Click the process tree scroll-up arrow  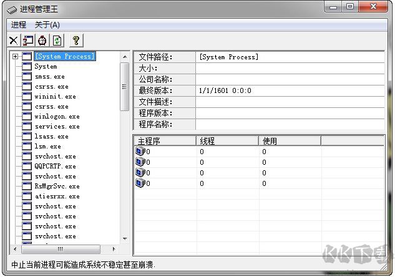click(x=125, y=57)
